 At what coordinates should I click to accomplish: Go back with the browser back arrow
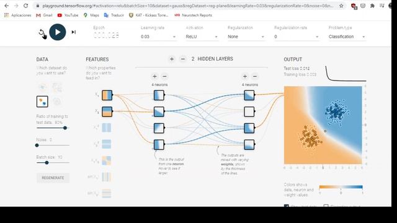pos(7,6)
